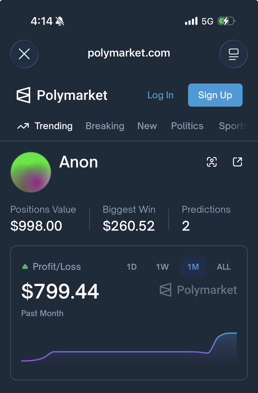Close the in-app browser with X icon

click(25, 54)
